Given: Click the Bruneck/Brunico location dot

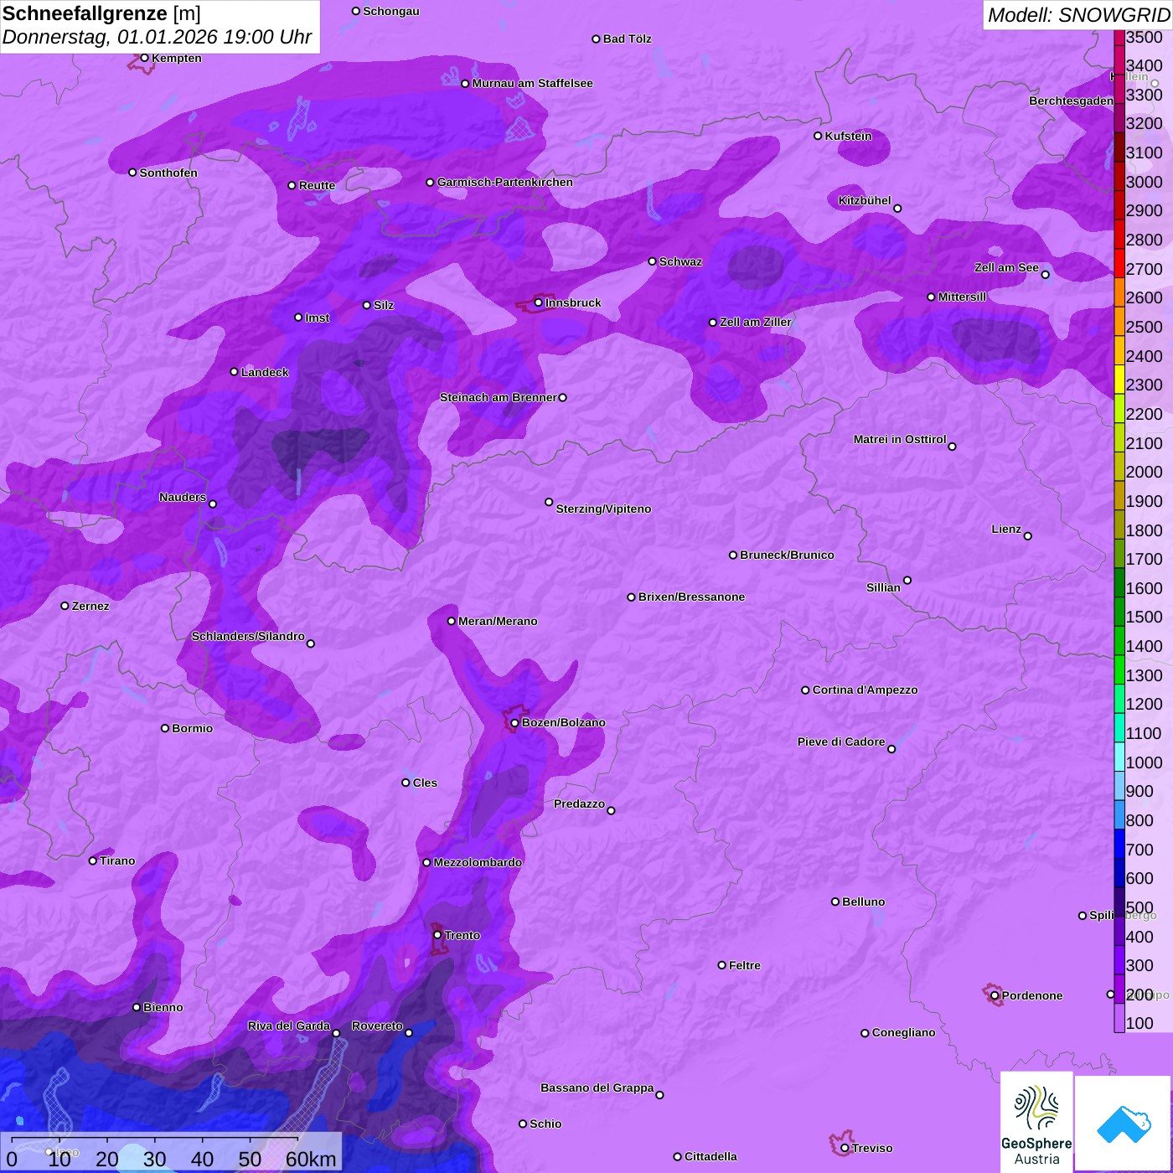Looking at the screenshot, I should (733, 555).
